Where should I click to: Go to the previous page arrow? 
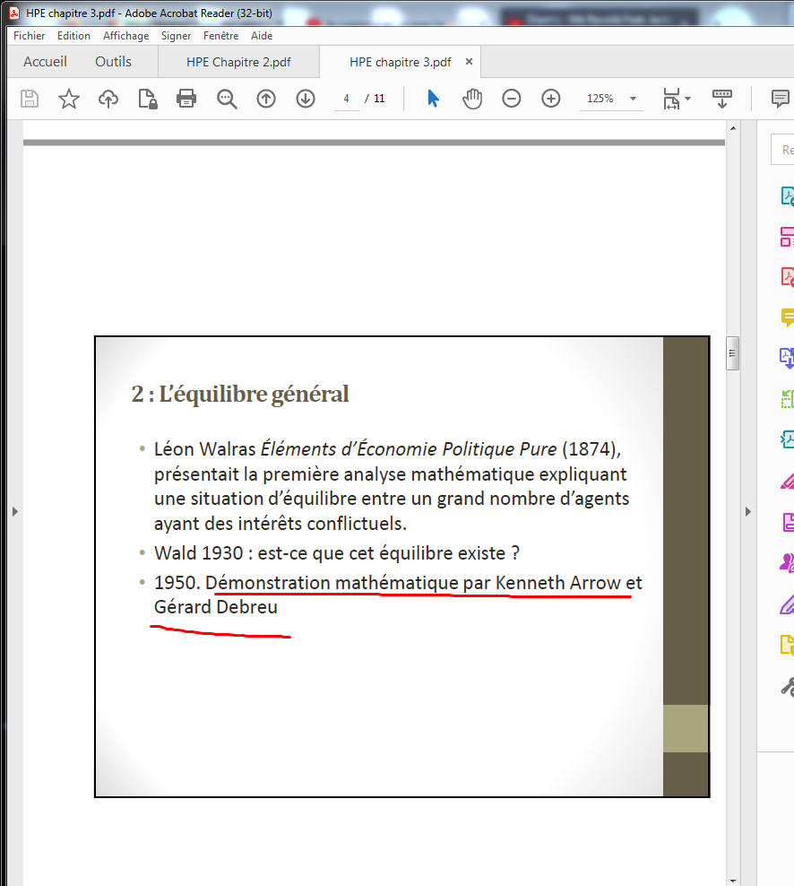point(266,99)
